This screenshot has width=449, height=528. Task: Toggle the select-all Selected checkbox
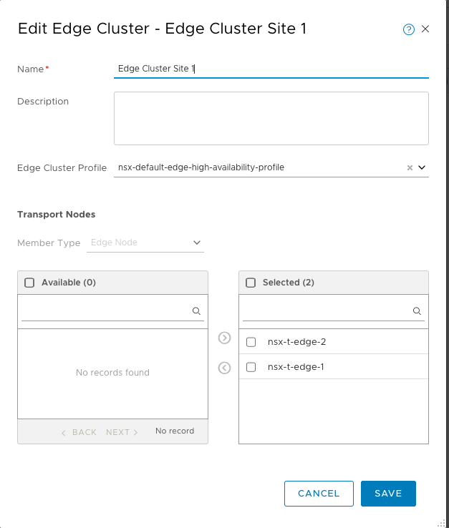(x=251, y=283)
